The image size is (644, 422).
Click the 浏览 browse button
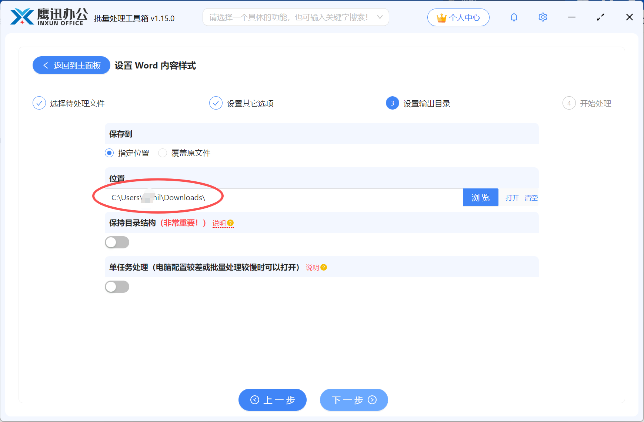point(481,197)
